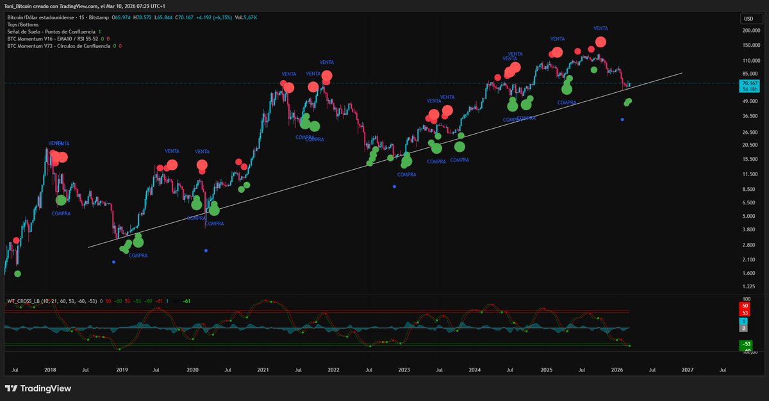Click the 3.800 price axis label

(x=747, y=229)
